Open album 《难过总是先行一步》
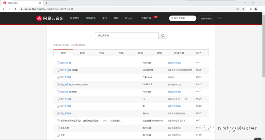Screen dimensions: 265x140 pyautogui.click(x=177, y=99)
